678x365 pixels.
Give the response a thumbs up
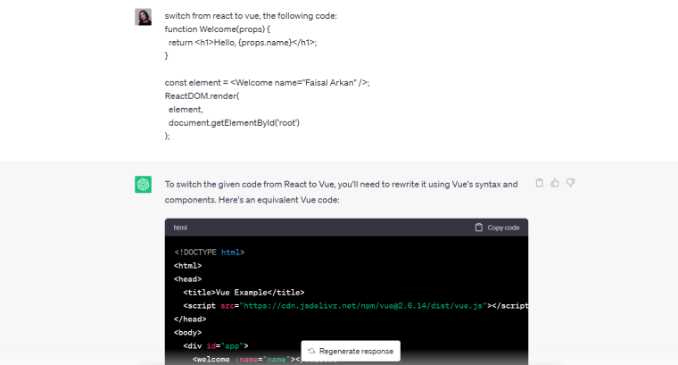pos(555,183)
